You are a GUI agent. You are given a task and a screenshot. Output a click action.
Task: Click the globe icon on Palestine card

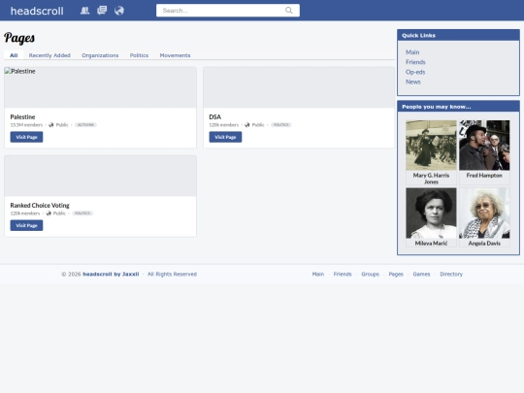[51, 125]
